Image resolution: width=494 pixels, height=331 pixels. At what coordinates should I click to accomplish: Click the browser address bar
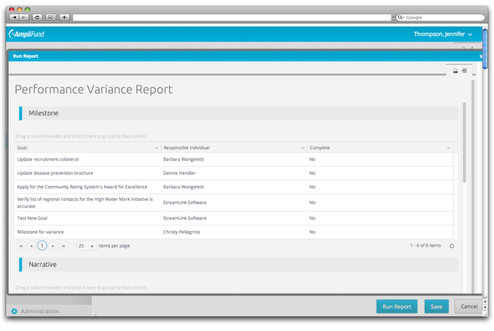pos(232,18)
